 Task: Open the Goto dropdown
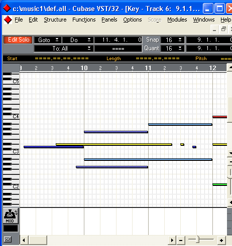coord(48,40)
